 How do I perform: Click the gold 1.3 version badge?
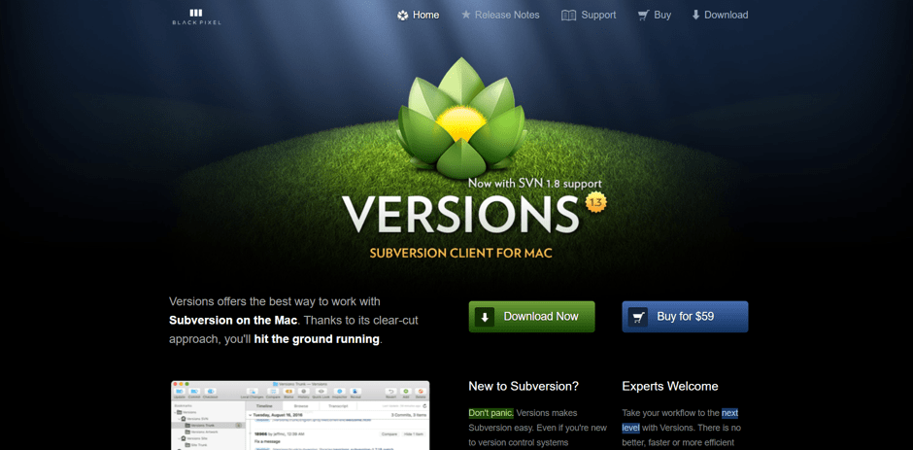[595, 202]
